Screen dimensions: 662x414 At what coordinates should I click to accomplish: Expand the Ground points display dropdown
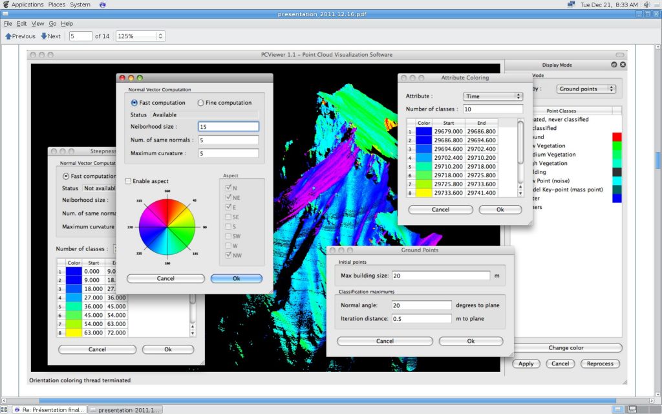(586, 89)
